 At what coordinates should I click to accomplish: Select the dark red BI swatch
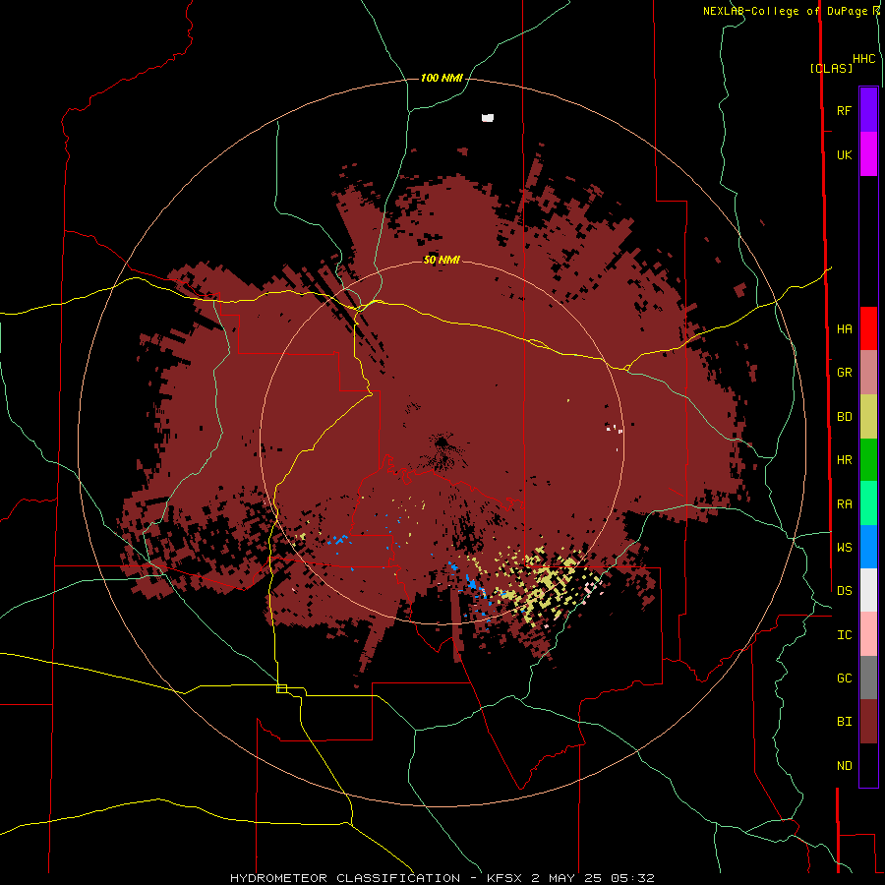868,722
